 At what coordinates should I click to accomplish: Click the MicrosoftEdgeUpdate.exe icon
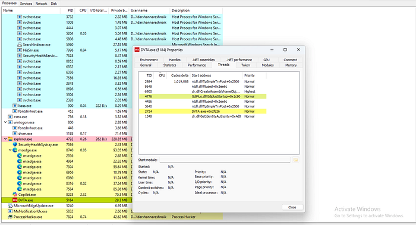pos(10,205)
